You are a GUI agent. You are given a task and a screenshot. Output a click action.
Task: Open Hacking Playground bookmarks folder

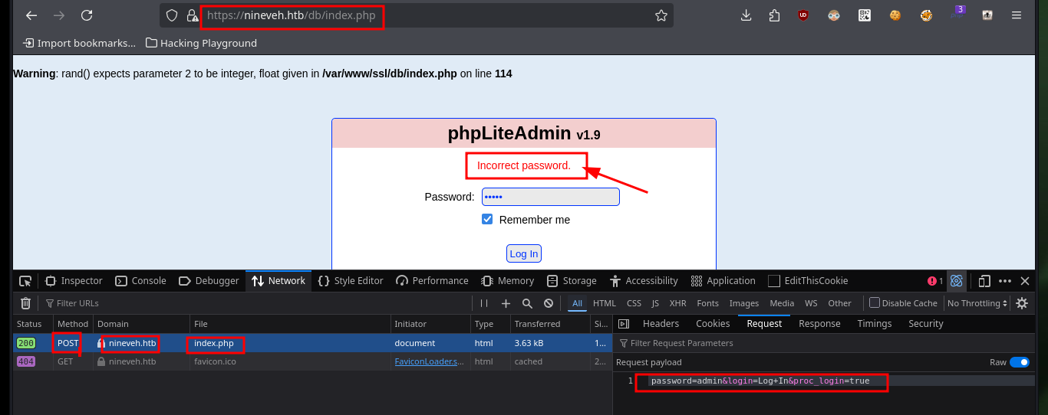click(x=201, y=43)
